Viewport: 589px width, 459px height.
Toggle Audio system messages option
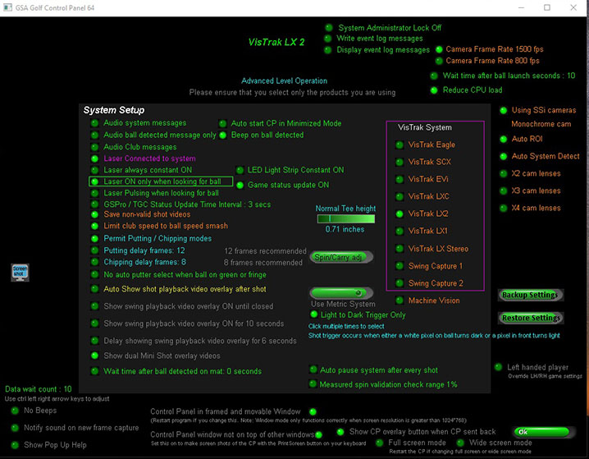tap(95, 123)
